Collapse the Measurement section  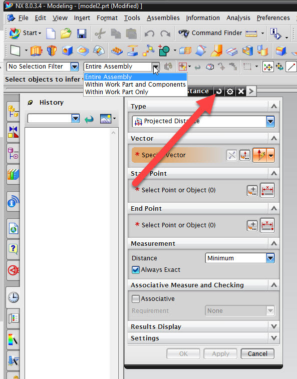pyautogui.click(x=274, y=243)
